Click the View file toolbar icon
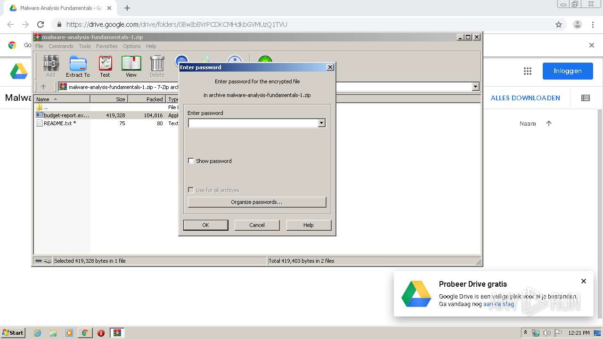Image resolution: width=603 pixels, height=339 pixels. coord(131,66)
